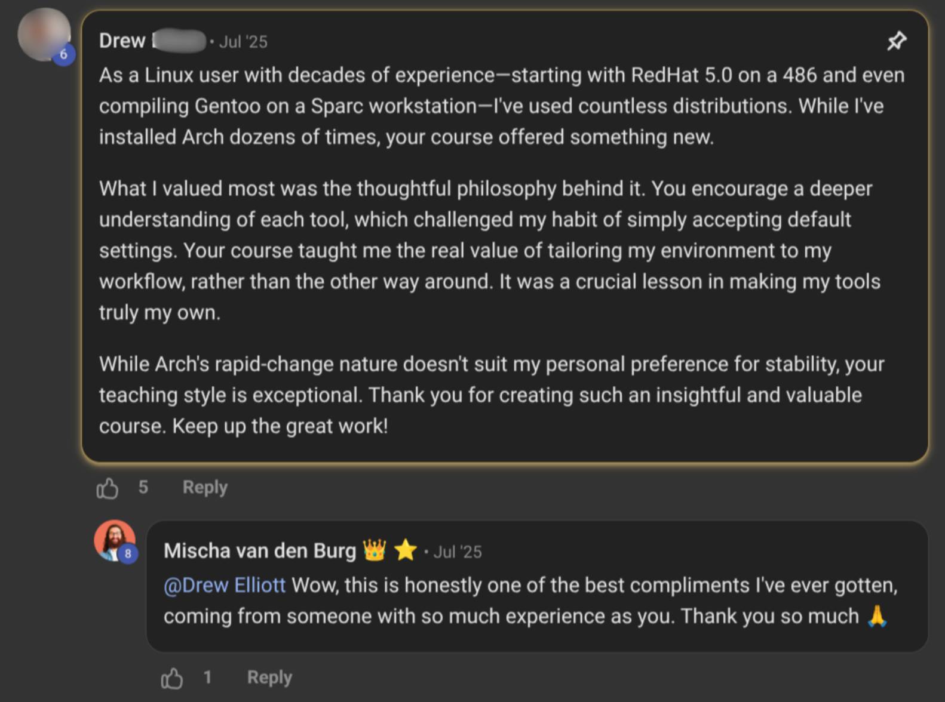
Task: Open Drew's blurred profile avatar
Action: 42,33
